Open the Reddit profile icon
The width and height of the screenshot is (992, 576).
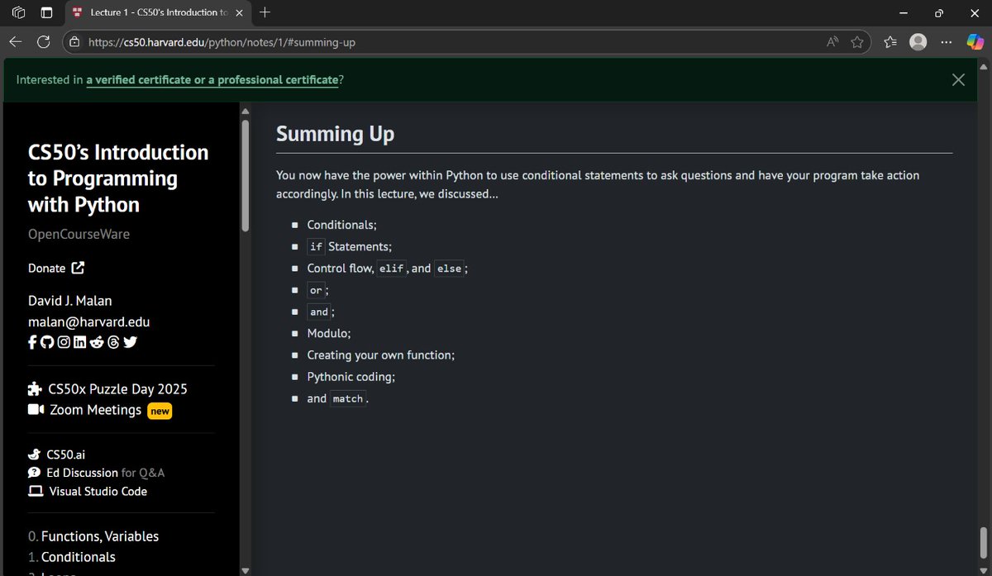click(97, 342)
